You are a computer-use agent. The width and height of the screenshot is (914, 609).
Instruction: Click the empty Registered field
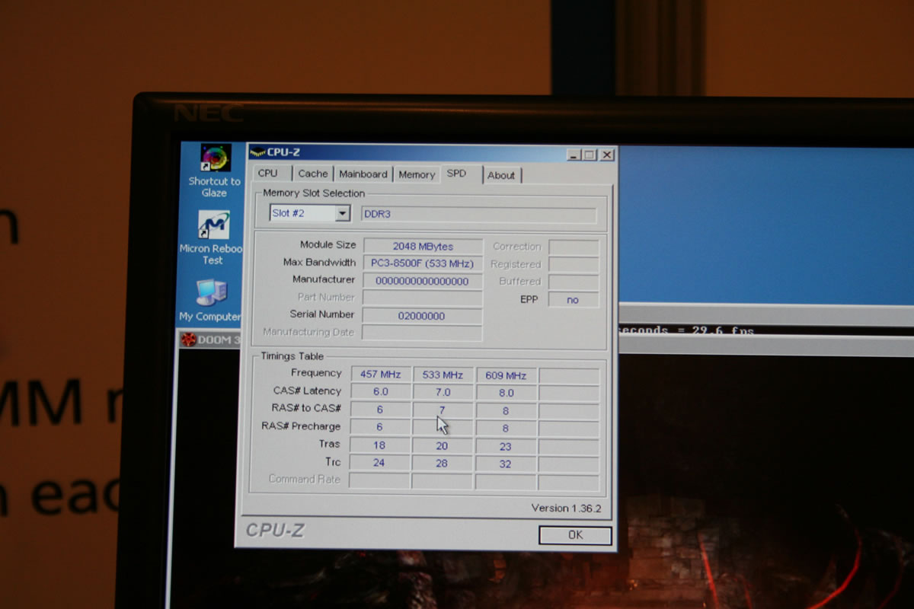574,264
